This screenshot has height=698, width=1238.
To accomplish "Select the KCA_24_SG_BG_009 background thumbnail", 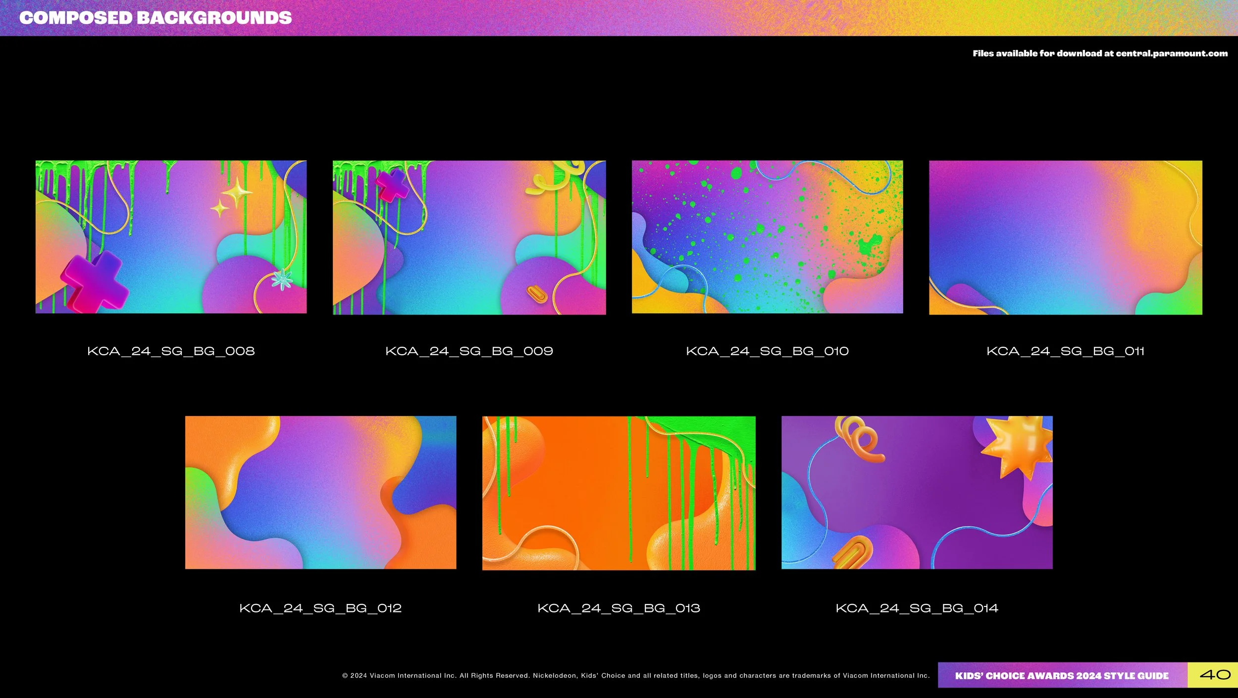I will point(469,237).
